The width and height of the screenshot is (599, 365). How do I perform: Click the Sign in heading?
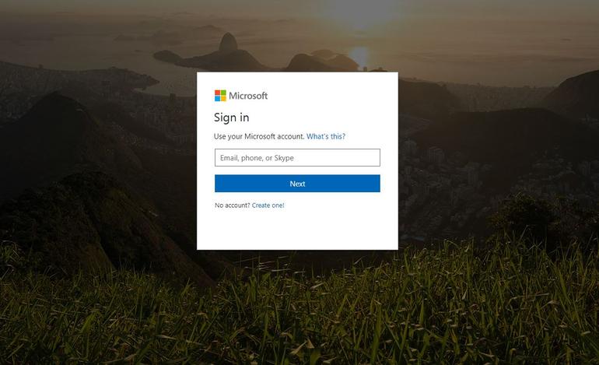(232, 118)
